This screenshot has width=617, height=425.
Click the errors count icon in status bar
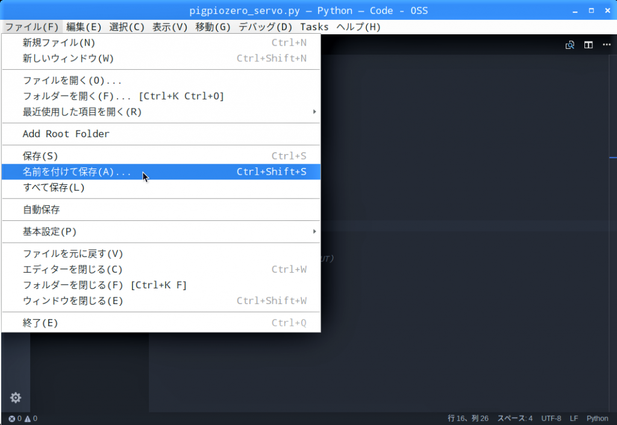(12, 418)
